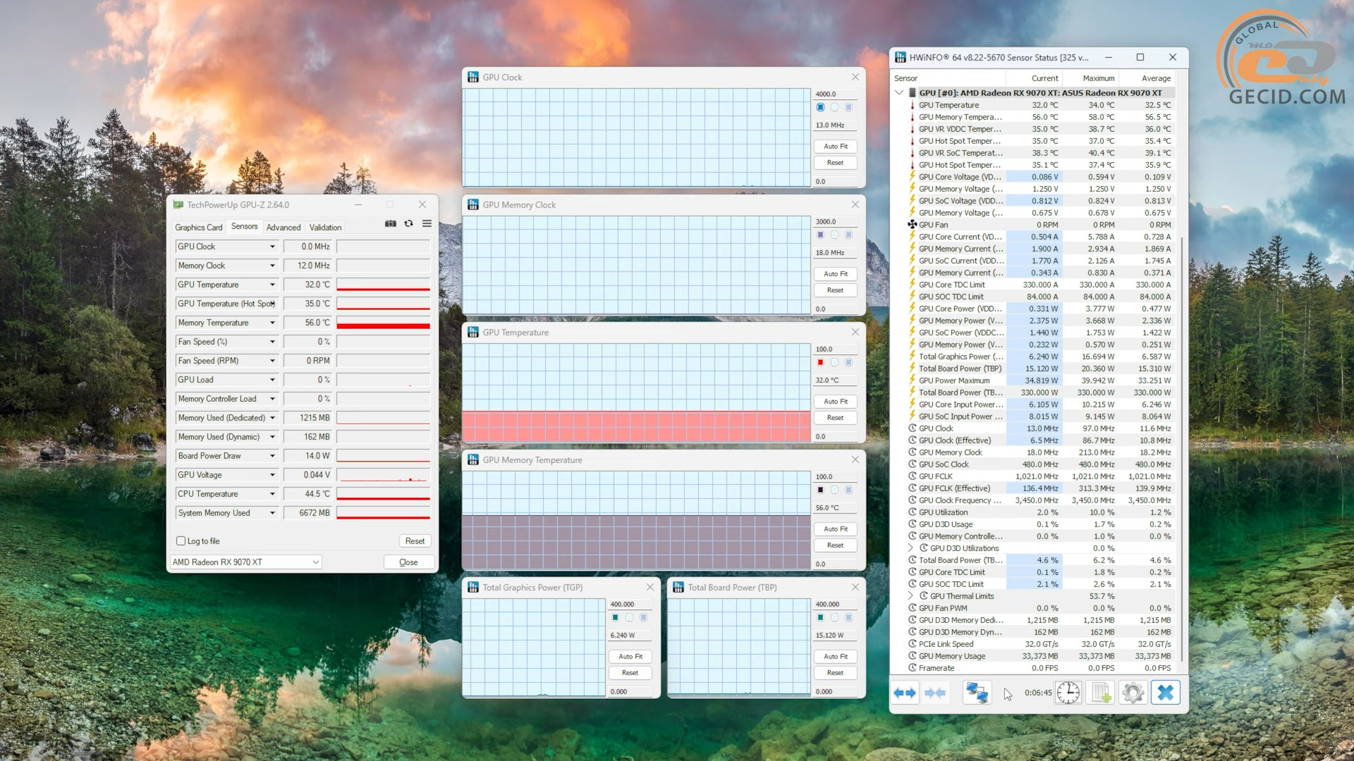Enable the Log to file checkbox
The width and height of the screenshot is (1354, 761).
click(181, 541)
